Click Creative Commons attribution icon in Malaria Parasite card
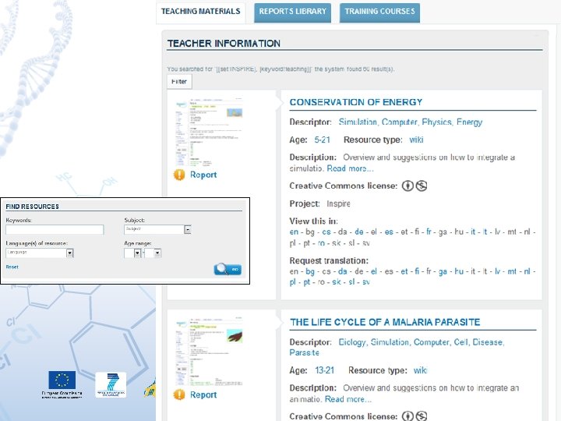The image size is (561, 421). pos(408,416)
